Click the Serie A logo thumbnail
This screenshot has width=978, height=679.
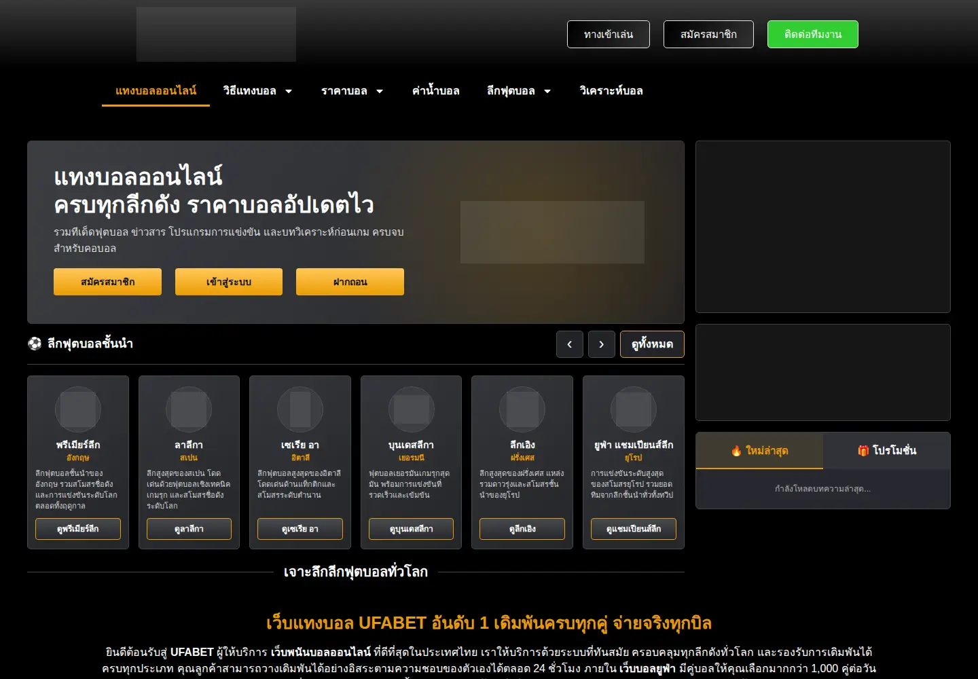[300, 409]
